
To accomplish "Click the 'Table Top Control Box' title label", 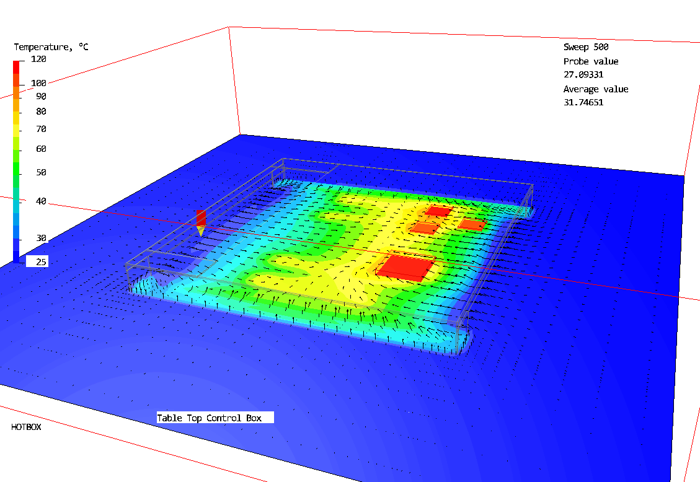I will pos(210,418).
